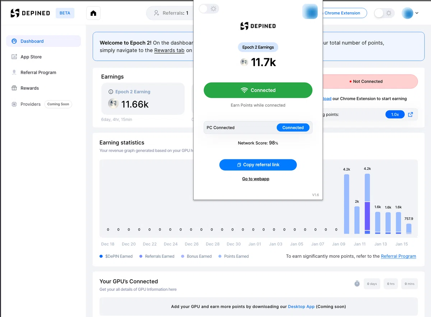Click the Earn Points while connected text

coord(258,105)
